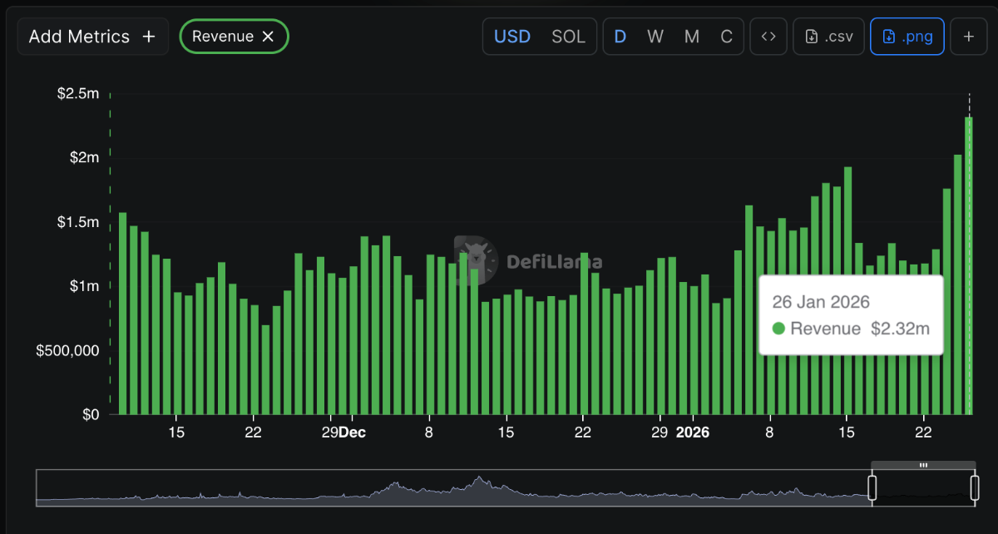This screenshot has width=998, height=534.
Task: Switch to M monthly view
Action: point(691,36)
